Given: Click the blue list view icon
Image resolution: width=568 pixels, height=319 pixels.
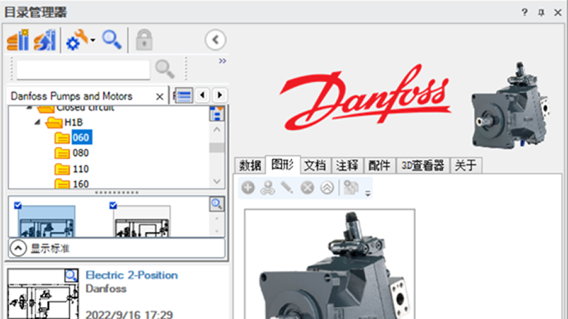Looking at the screenshot, I should (x=184, y=96).
